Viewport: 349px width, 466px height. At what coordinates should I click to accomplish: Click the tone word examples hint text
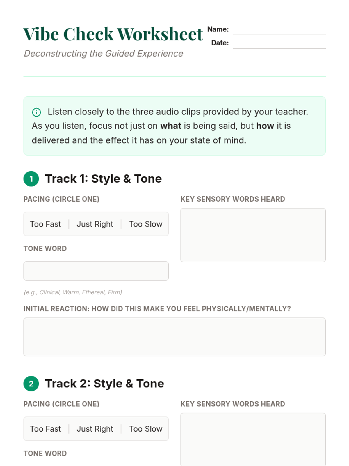click(x=73, y=292)
